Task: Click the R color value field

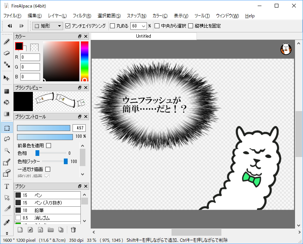Action: pyautogui.click(x=30, y=57)
